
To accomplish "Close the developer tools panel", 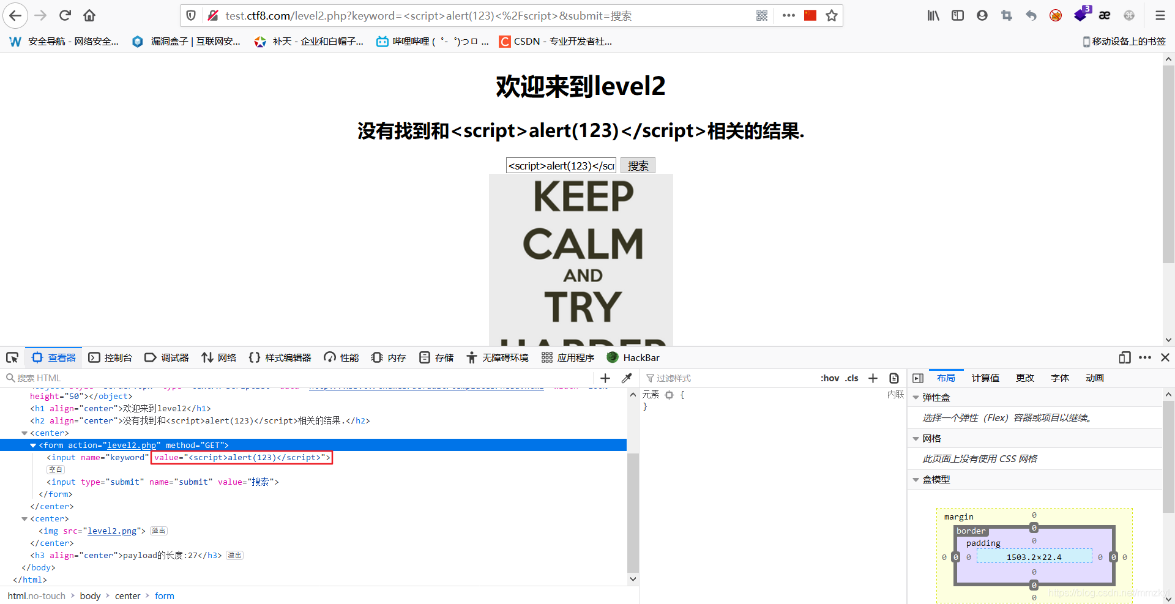I will [1165, 357].
